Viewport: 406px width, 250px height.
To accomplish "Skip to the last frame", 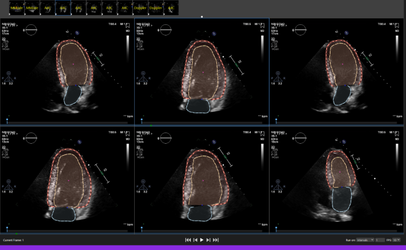I will [x=216, y=240].
